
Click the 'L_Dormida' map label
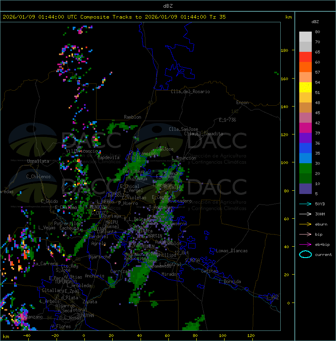[x=230, y=281]
